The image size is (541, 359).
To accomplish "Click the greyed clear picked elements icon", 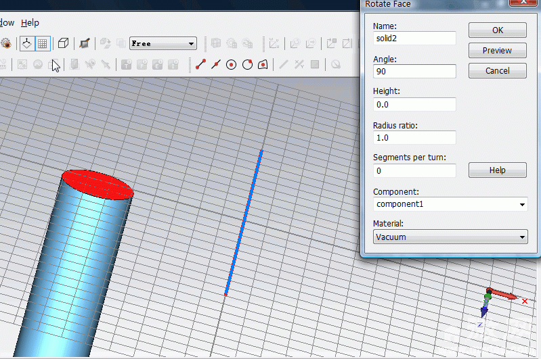I will [336, 64].
